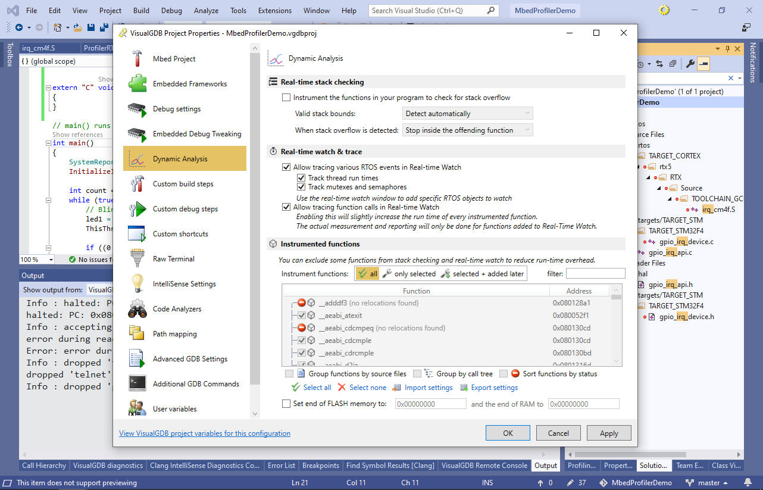Switch to the Error List tab
The width and height of the screenshot is (763, 490).
click(x=282, y=466)
